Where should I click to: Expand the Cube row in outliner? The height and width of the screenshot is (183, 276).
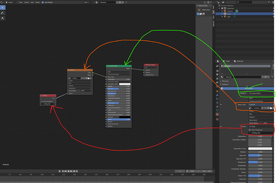(x=222, y=14)
